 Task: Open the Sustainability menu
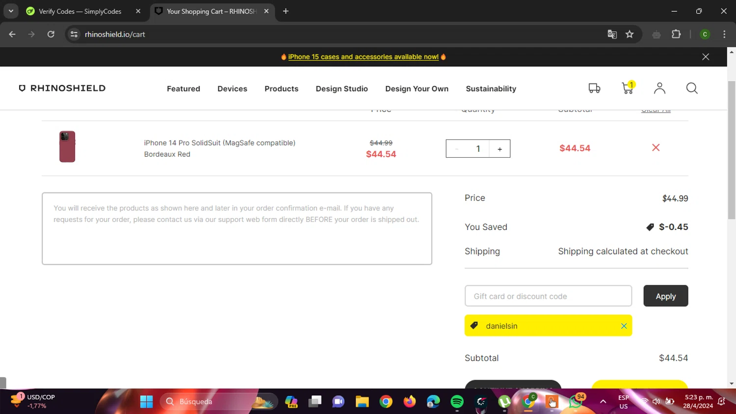(491, 89)
